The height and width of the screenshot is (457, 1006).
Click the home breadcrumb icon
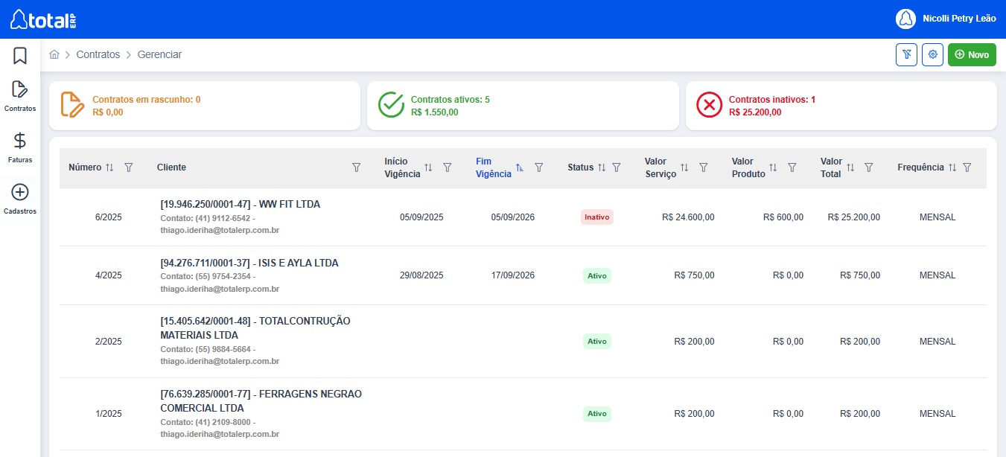tap(54, 55)
